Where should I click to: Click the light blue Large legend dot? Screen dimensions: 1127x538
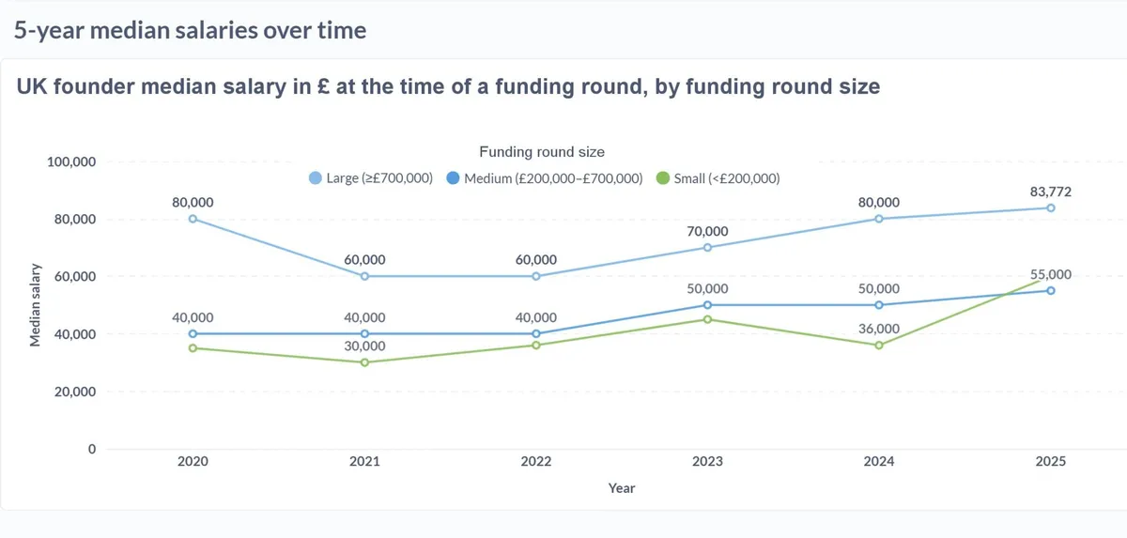tap(316, 178)
